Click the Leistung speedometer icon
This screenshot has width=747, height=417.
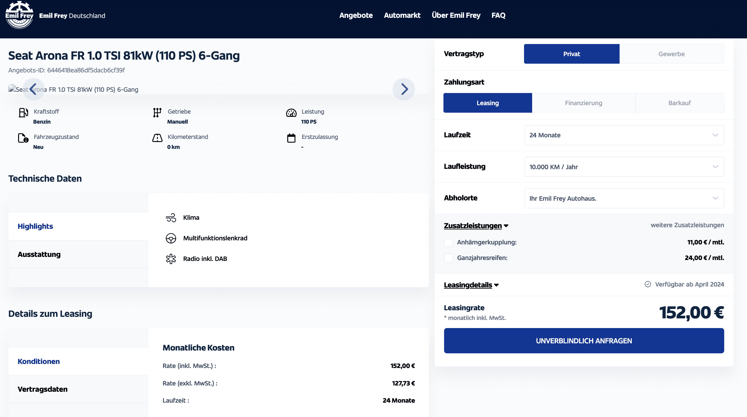point(291,113)
